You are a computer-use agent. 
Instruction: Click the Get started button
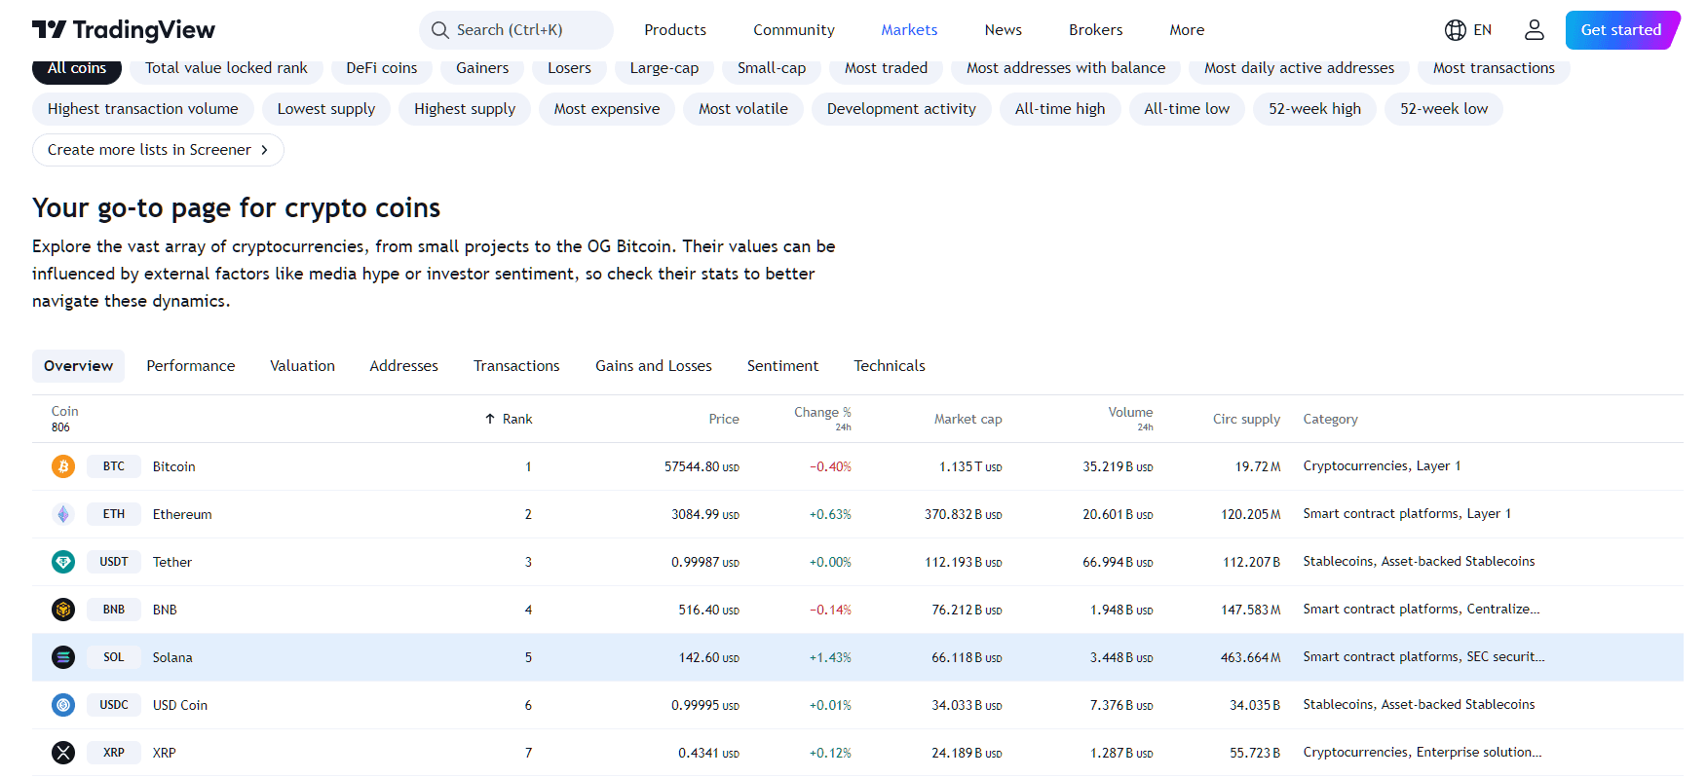[x=1621, y=30]
